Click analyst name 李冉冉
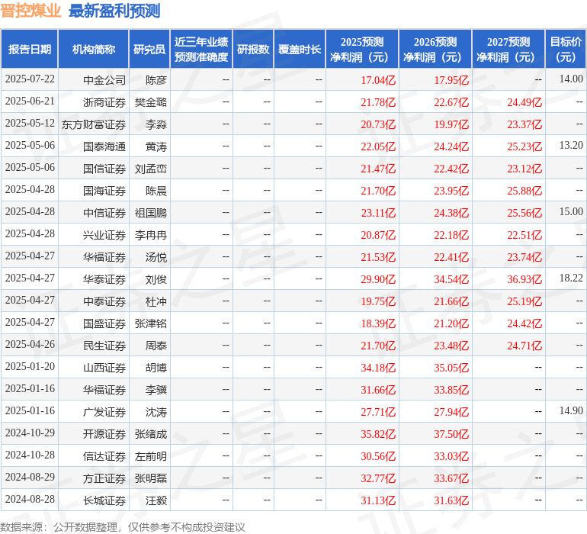587x534 pixels. 151,235
